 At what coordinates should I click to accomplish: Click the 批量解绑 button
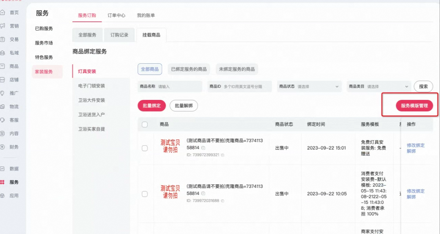tap(184, 106)
